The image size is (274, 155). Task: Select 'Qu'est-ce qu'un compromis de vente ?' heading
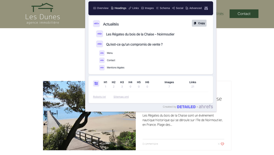(x=134, y=44)
